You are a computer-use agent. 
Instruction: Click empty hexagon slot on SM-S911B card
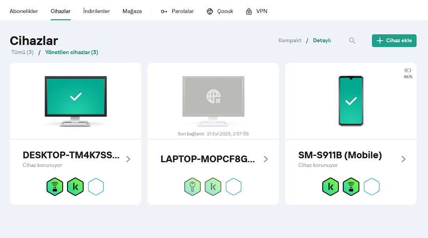[372, 187]
